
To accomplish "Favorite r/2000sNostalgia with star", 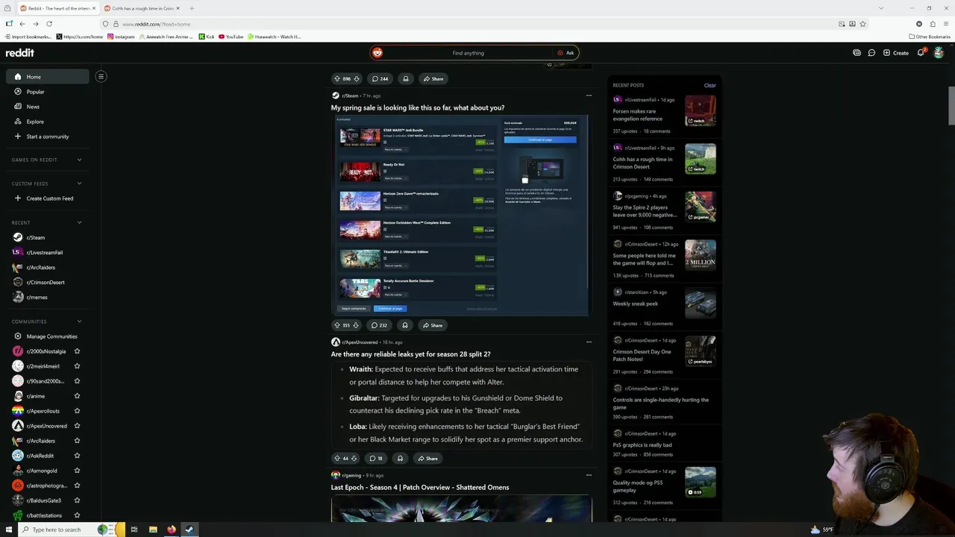I will point(77,351).
